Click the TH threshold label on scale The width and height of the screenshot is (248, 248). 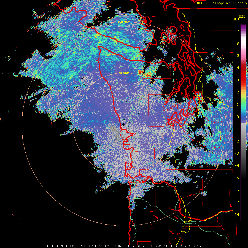[237, 215]
